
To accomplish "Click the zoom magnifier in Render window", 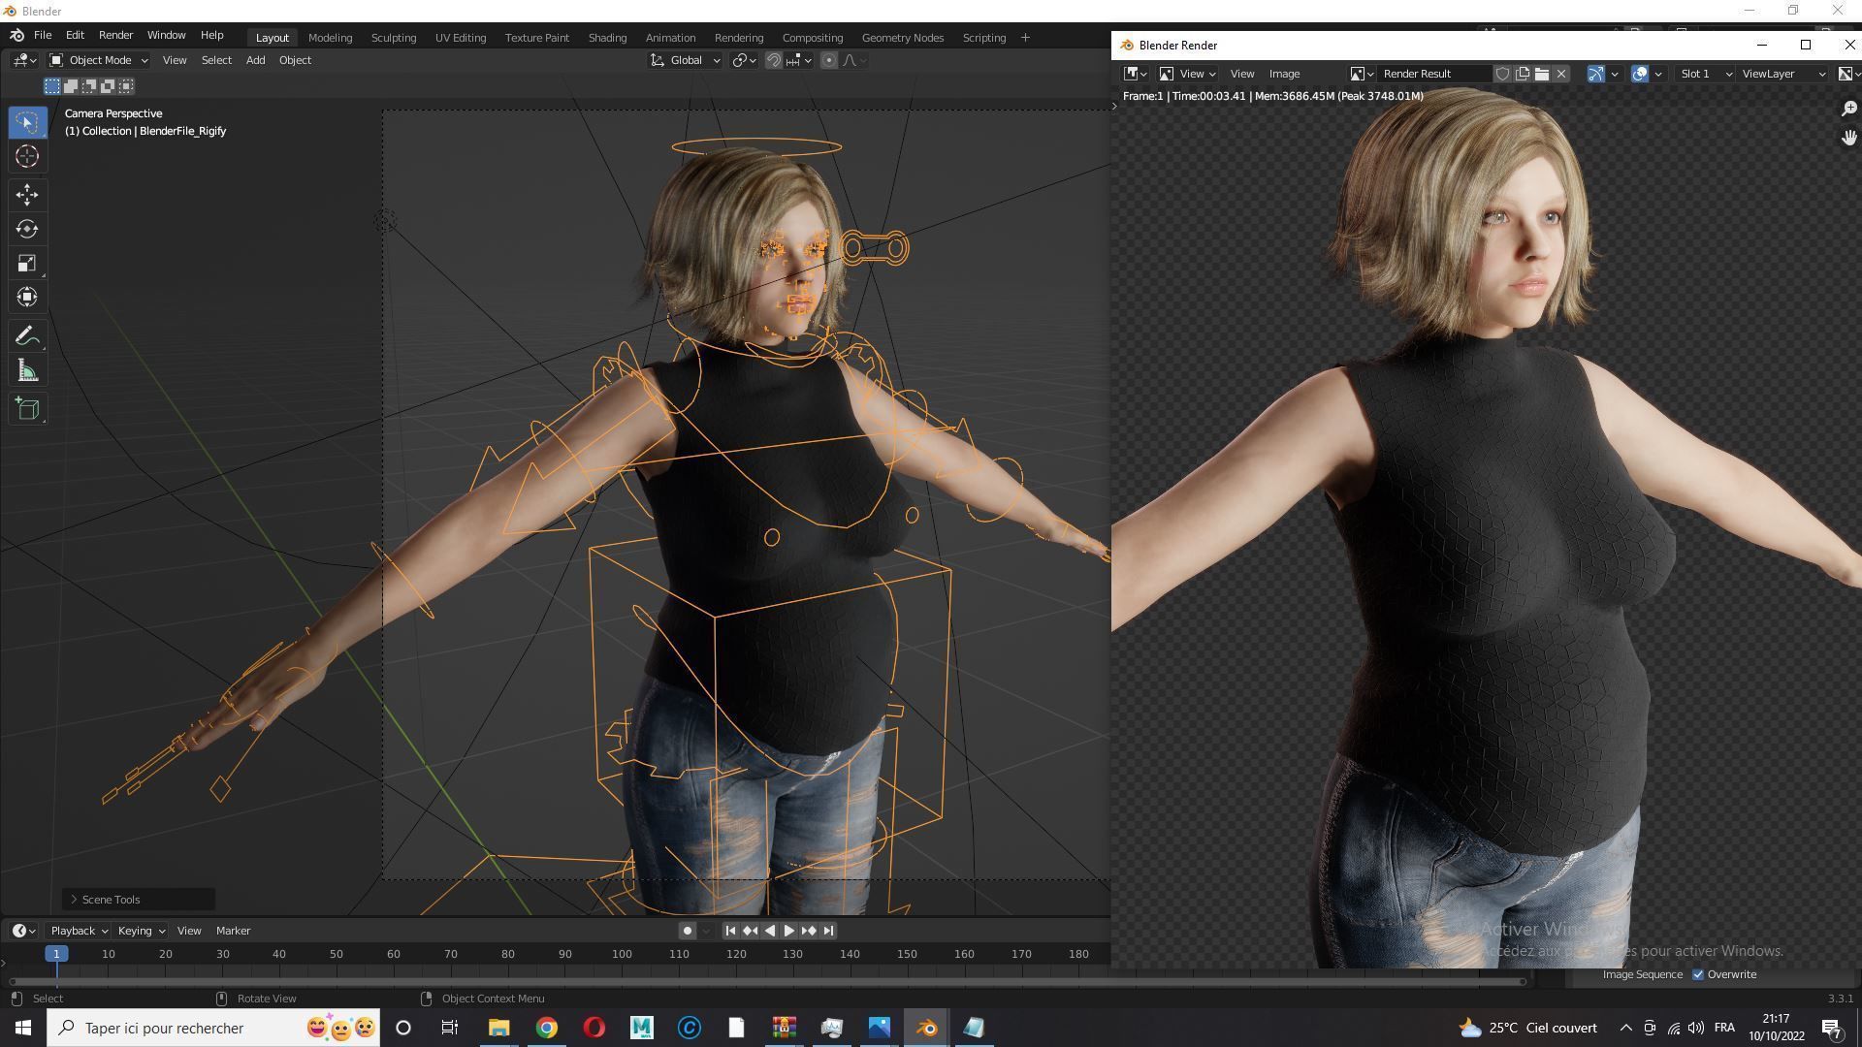I will pyautogui.click(x=1848, y=109).
